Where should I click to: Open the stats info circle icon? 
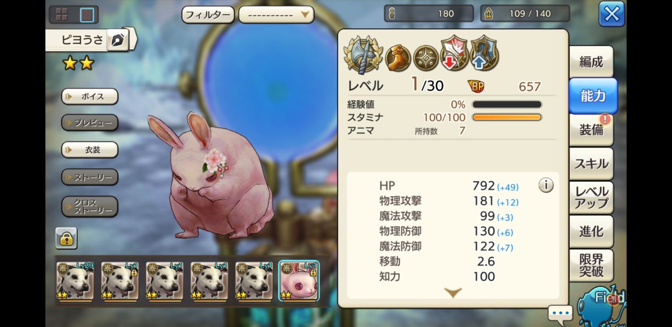point(546,185)
